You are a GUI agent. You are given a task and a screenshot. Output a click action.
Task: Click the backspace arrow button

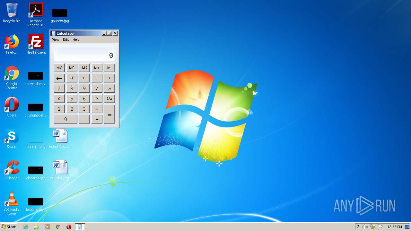[x=59, y=78]
